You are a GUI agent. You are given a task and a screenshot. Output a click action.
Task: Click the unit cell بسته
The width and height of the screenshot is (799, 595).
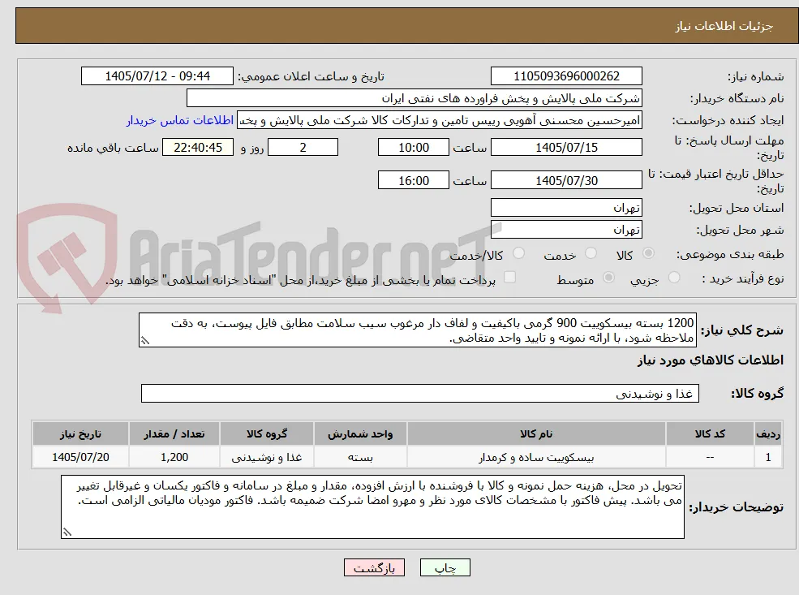[x=360, y=457]
